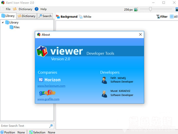Image resolution: width=178 pixels, height=134 pixels.
Task: Switch to the Library tab
Action: (8, 16)
